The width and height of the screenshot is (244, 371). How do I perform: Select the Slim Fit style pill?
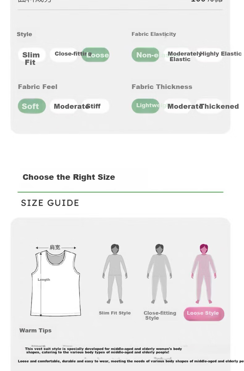click(32, 55)
